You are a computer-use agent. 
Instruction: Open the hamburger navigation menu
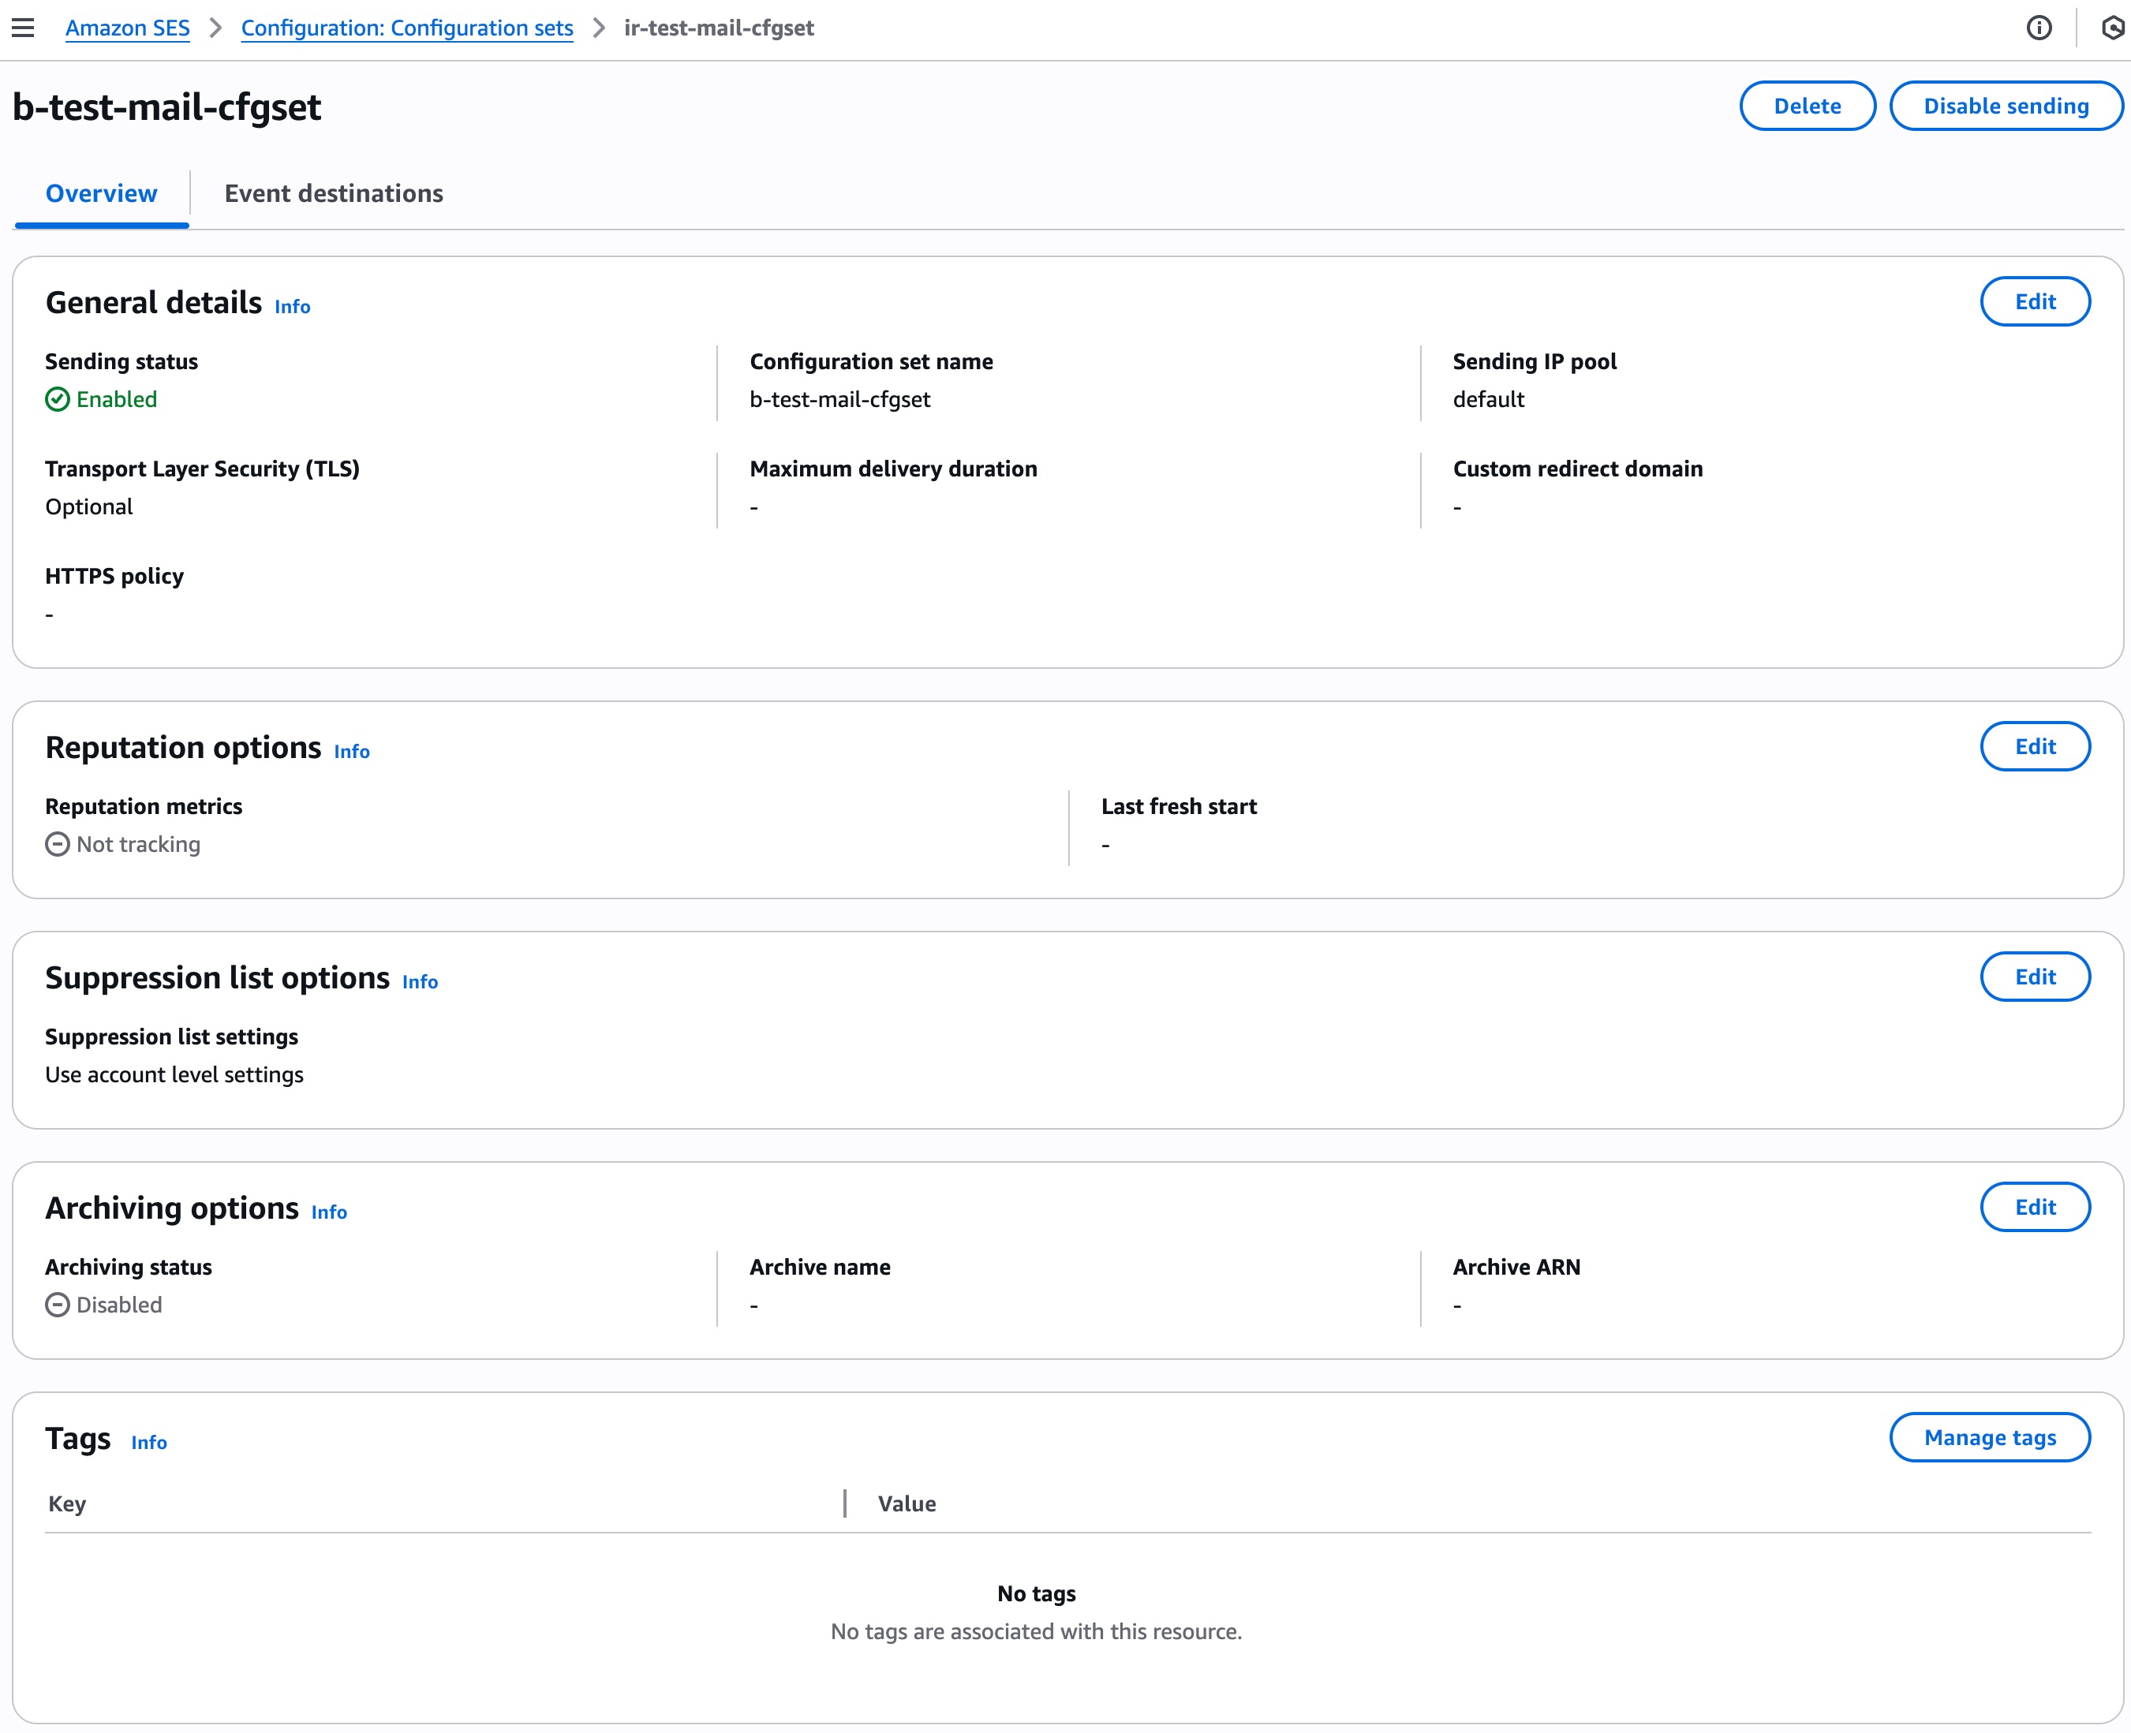(23, 28)
